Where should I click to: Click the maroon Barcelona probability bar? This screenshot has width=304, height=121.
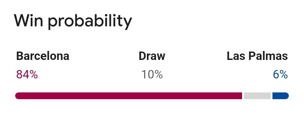(129, 96)
